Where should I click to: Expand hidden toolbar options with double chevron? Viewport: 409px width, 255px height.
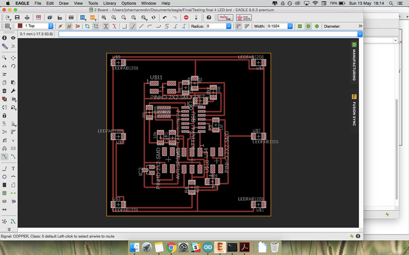pyautogui.click(x=360, y=26)
